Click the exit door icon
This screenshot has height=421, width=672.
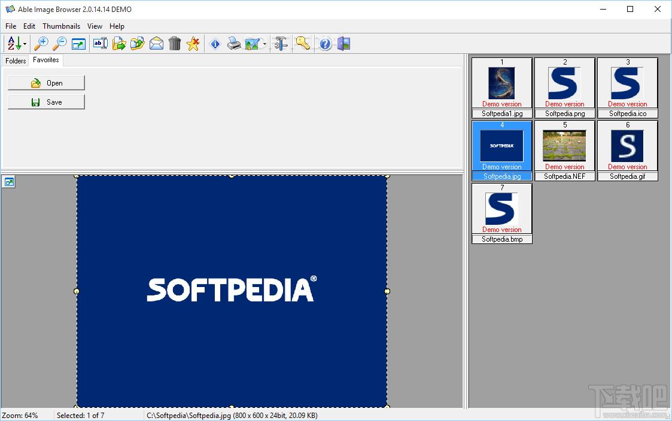(343, 44)
